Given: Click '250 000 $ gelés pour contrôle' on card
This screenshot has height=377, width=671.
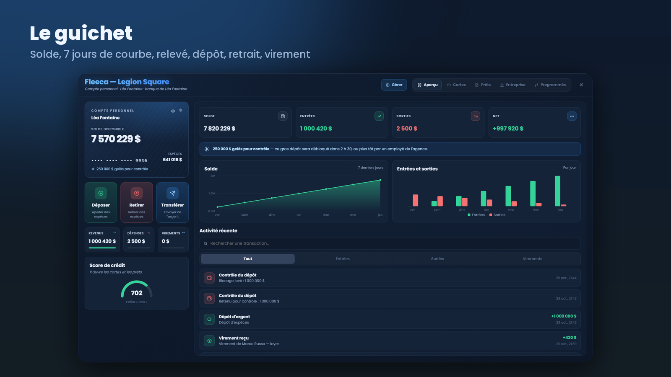Looking at the screenshot, I should 122,169.
